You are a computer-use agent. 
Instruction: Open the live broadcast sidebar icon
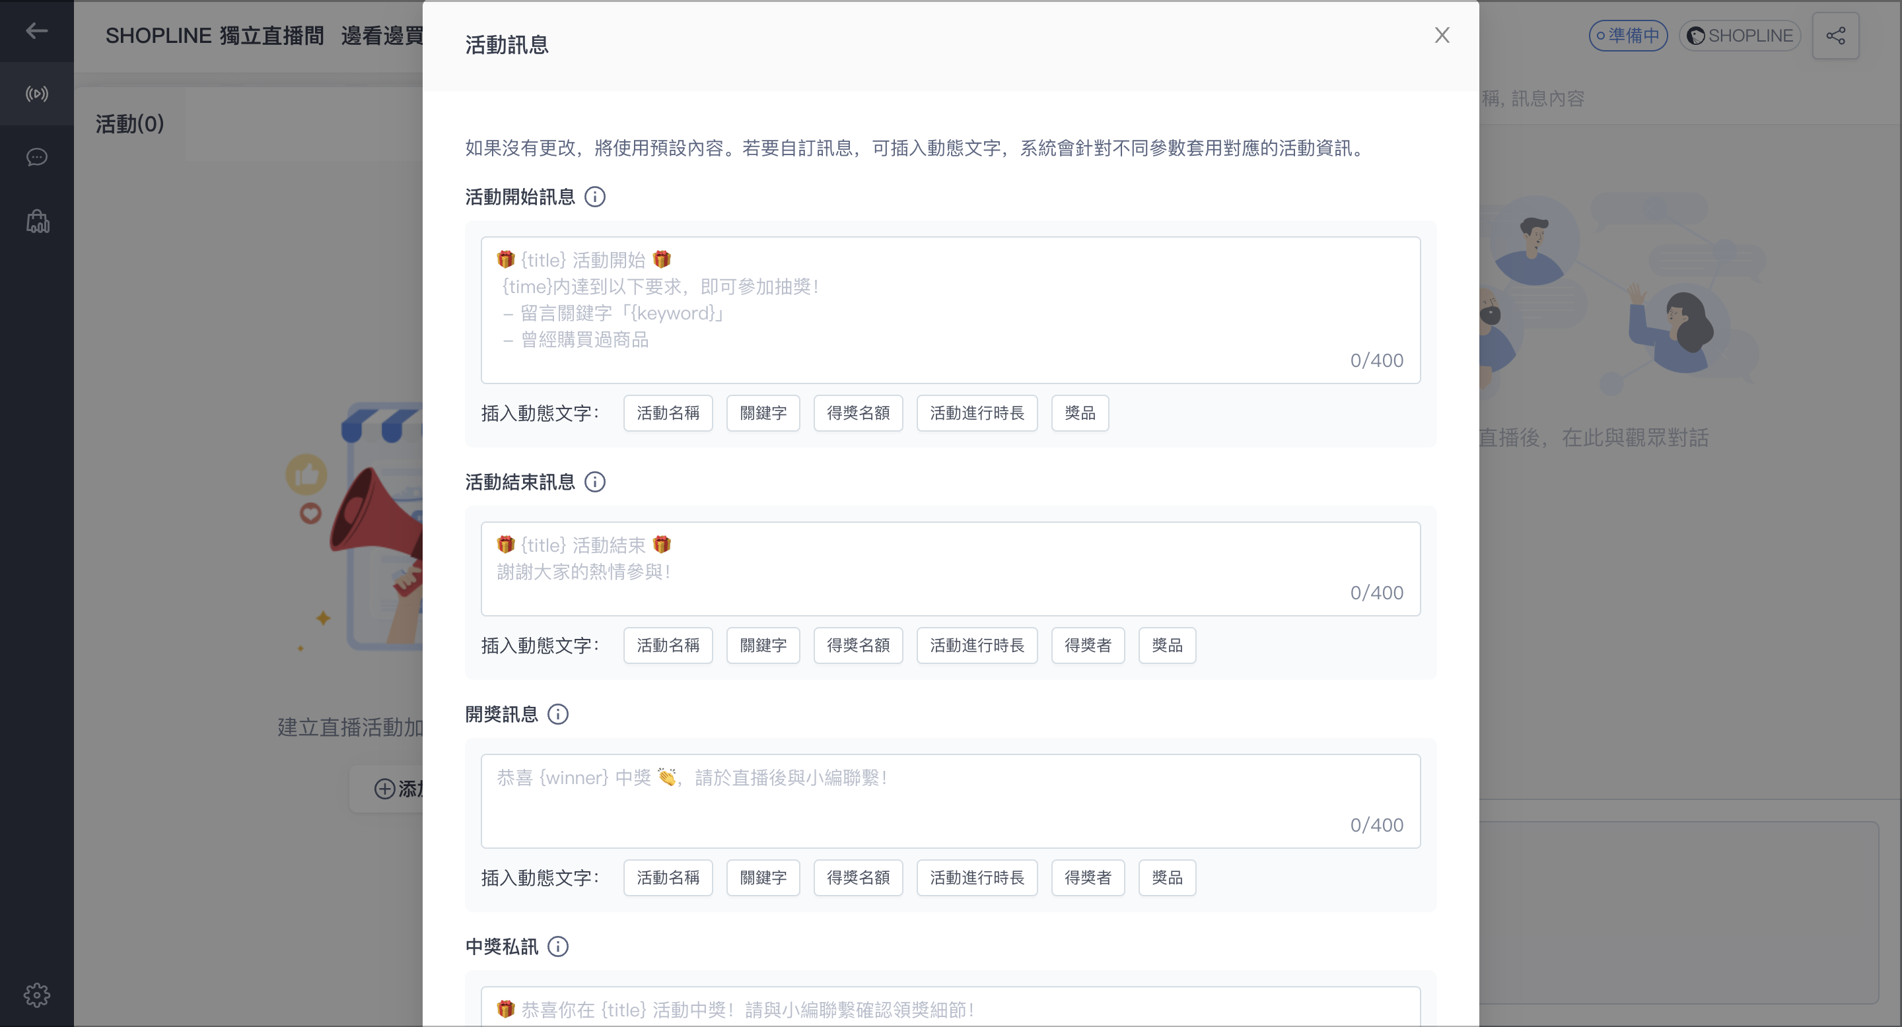[36, 94]
